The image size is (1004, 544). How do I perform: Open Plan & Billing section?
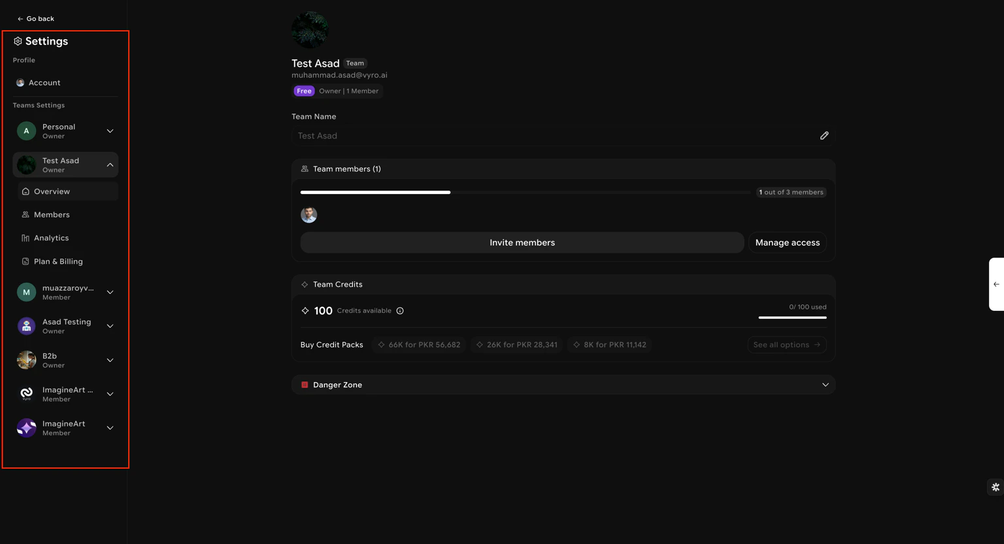point(68,262)
